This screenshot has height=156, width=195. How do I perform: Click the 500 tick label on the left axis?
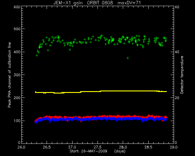coord(17,29)
